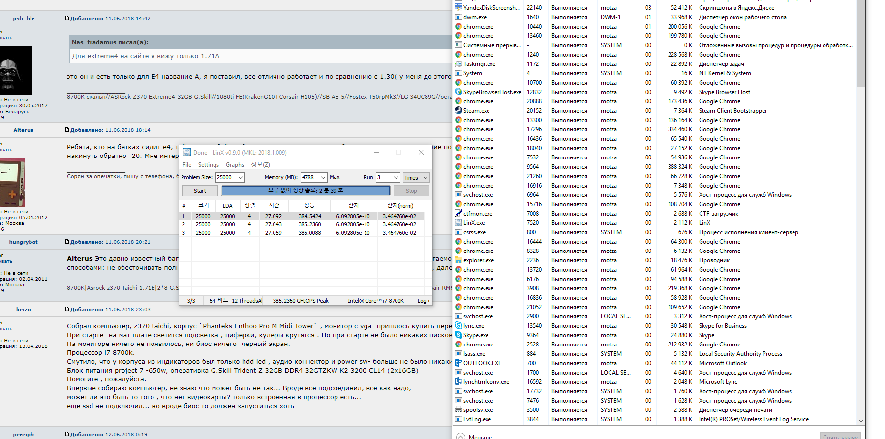Click the Task Manager scrollbar down arrow
Image resolution: width=885 pixels, height=439 pixels.
pos(861,421)
